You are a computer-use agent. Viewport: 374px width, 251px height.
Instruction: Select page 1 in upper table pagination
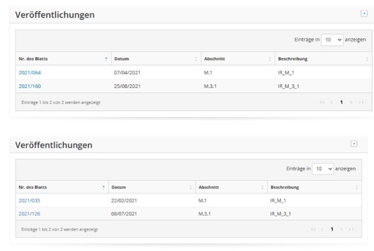[341, 102]
